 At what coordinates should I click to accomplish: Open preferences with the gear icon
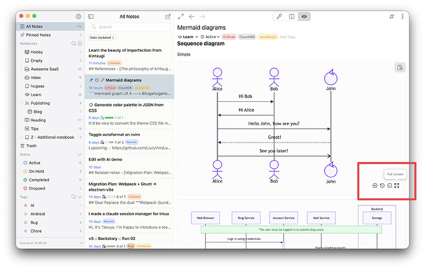(78, 16)
